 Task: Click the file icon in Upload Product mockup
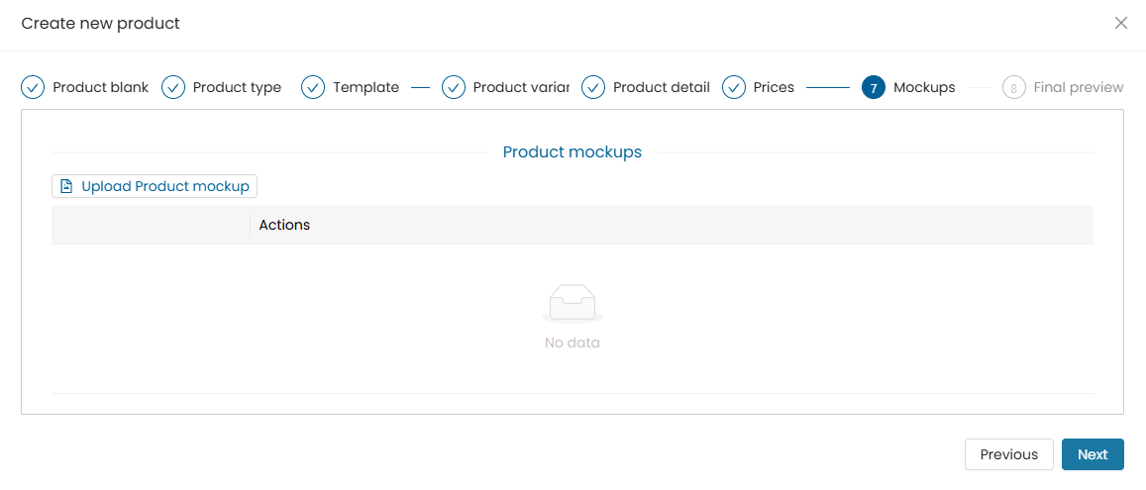[x=66, y=186]
